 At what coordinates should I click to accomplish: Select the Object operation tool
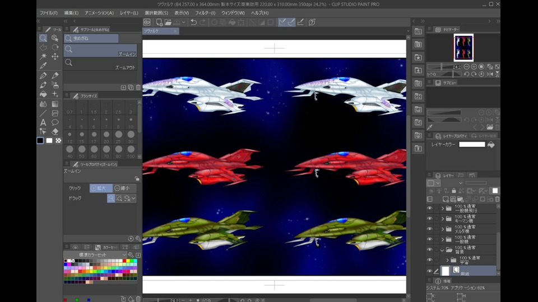(x=55, y=38)
